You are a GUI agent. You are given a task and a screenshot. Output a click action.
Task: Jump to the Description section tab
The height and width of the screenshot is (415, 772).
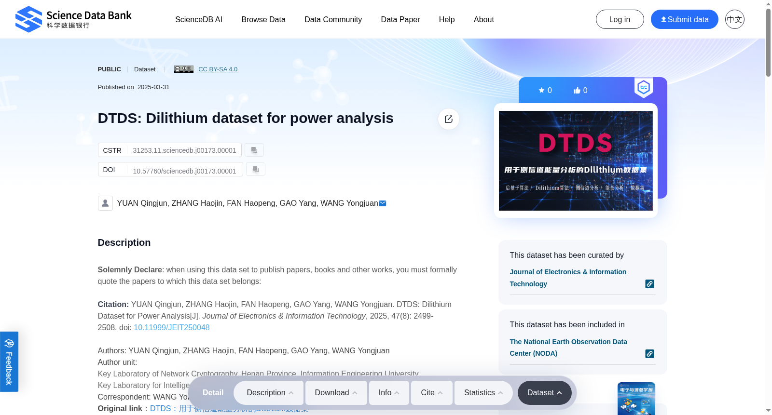click(x=269, y=393)
